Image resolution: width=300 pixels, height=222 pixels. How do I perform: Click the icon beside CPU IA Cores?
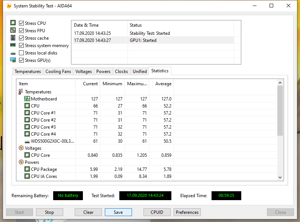coord(27,176)
